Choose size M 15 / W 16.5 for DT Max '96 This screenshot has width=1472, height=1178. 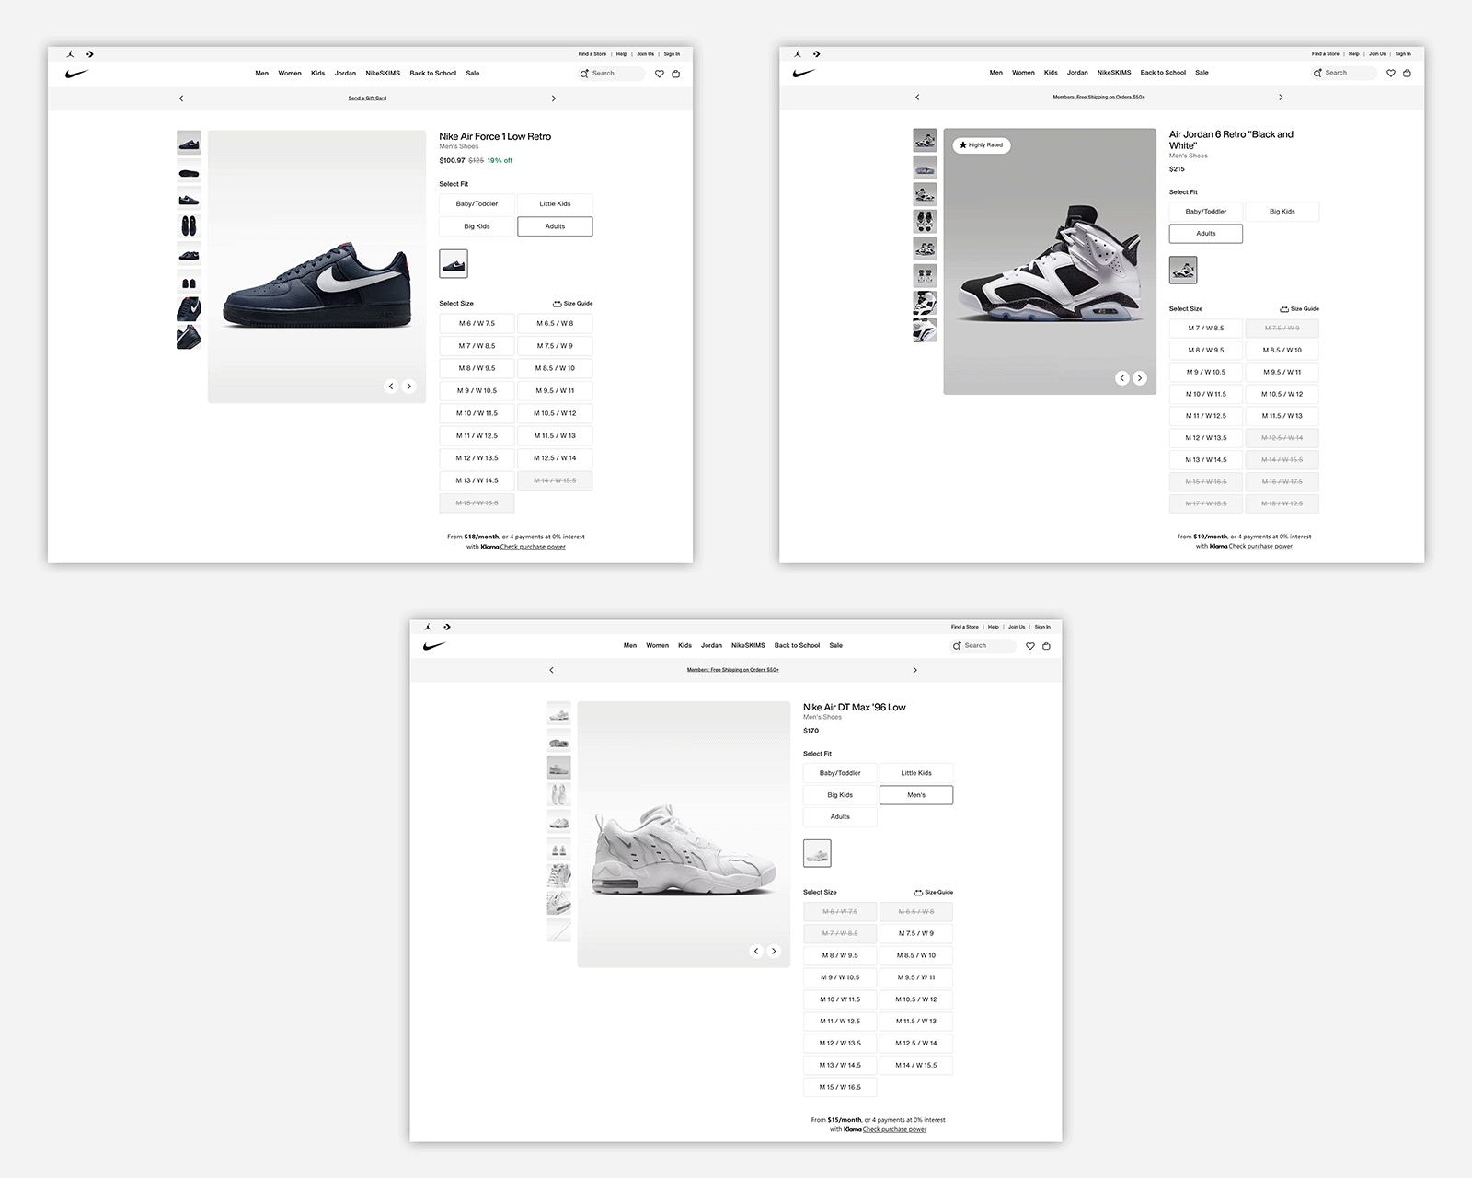tap(840, 1087)
